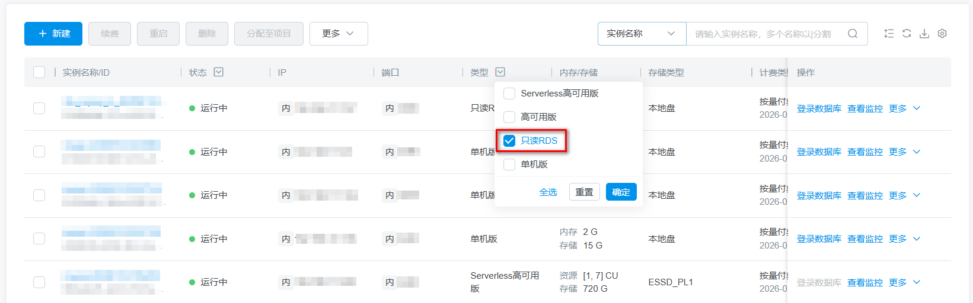Open the table settings gear
Viewport: 973px width, 303px height.
tap(942, 34)
